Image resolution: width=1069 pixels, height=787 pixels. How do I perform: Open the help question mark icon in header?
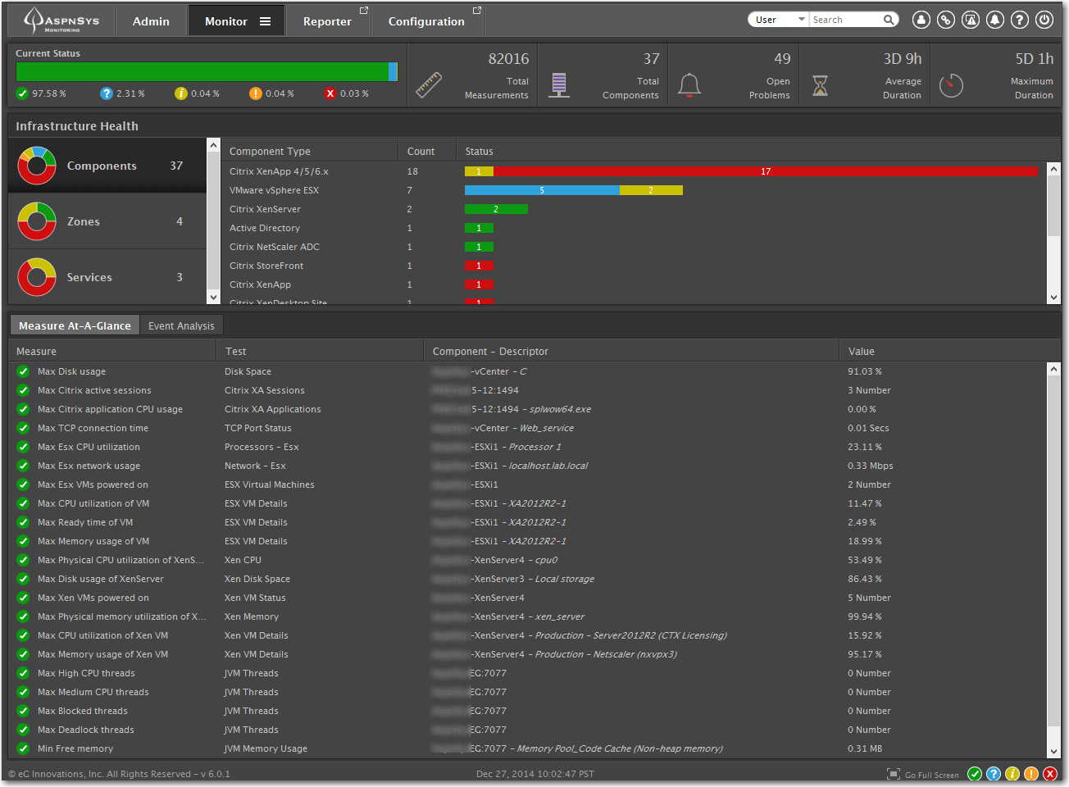click(1020, 20)
